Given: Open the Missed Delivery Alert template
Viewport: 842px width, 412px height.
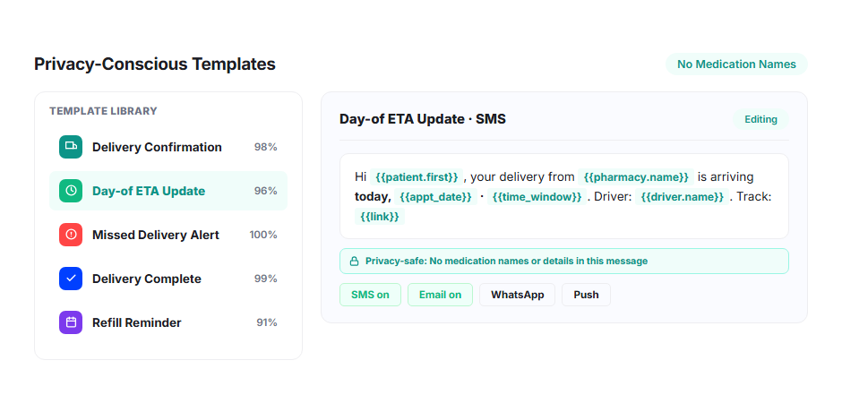Looking at the screenshot, I should point(168,235).
